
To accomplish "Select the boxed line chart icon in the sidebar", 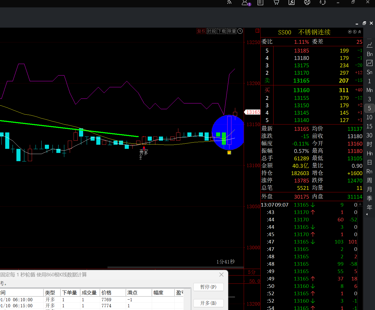I will [370, 63].
